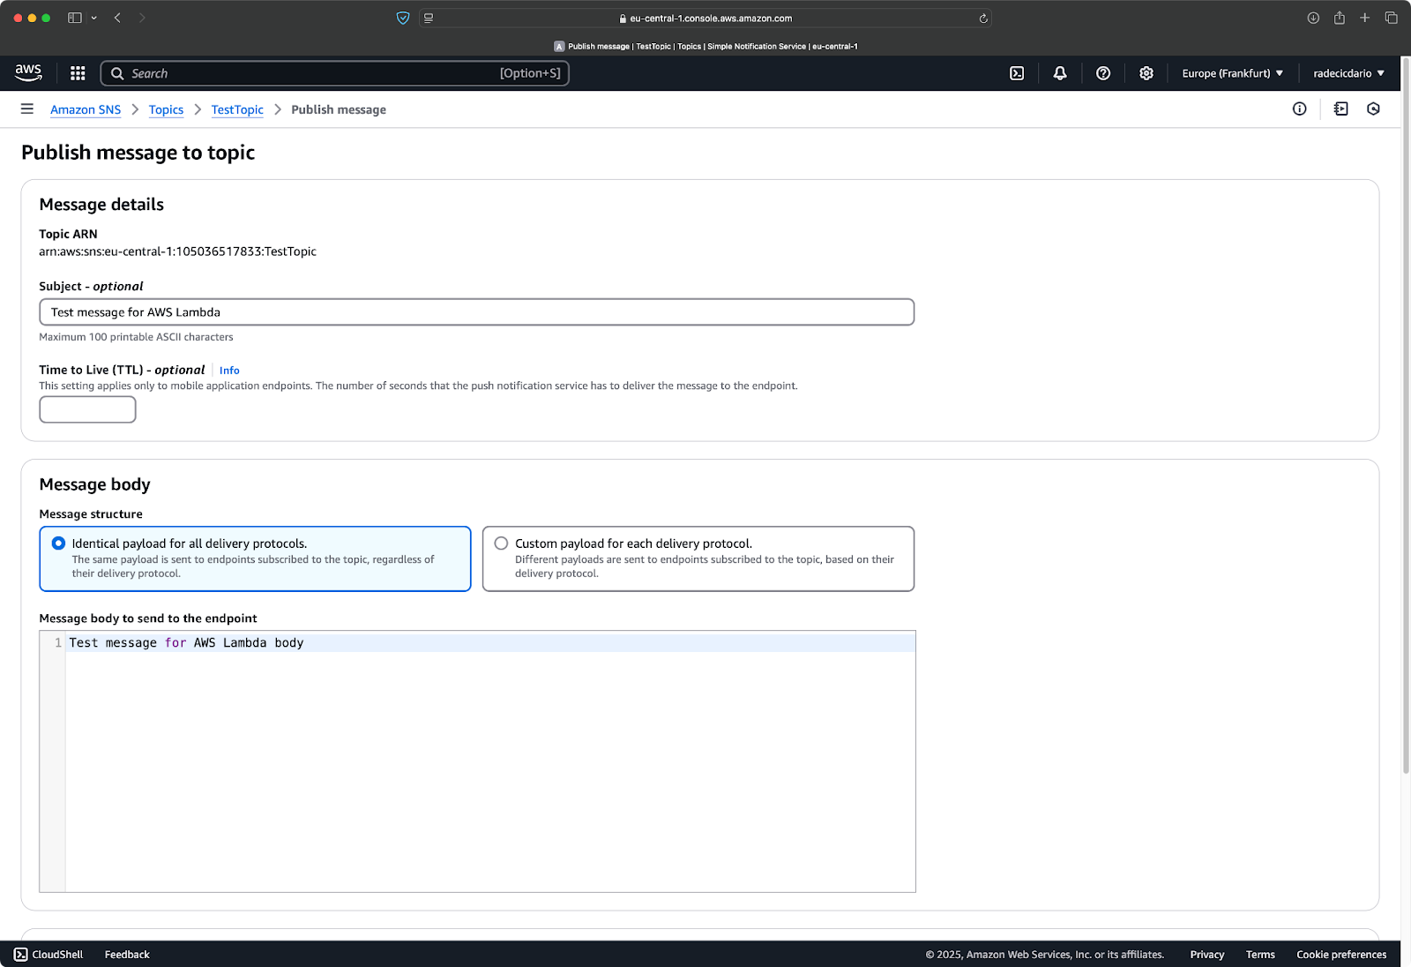The image size is (1411, 967).
Task: Open the settings gear in AWS header
Action: pos(1146,73)
